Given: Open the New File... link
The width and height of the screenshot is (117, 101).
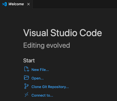Looking at the screenshot, I should (x=40, y=70).
